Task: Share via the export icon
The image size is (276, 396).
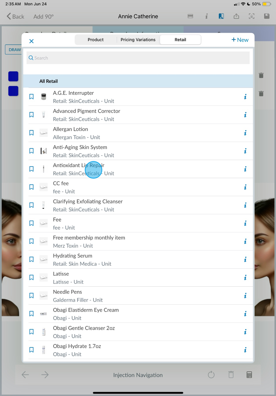Action: (236, 16)
